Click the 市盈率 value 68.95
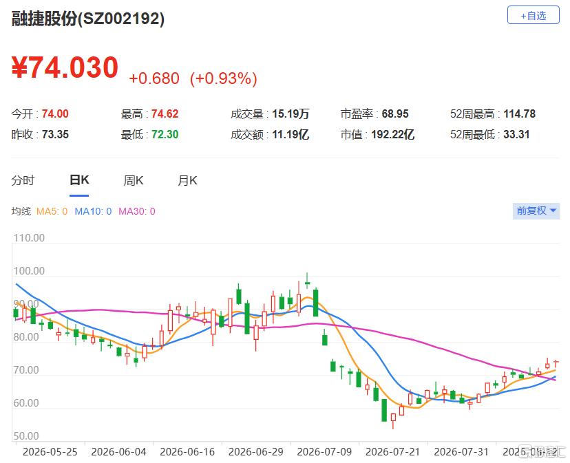 click(x=395, y=114)
